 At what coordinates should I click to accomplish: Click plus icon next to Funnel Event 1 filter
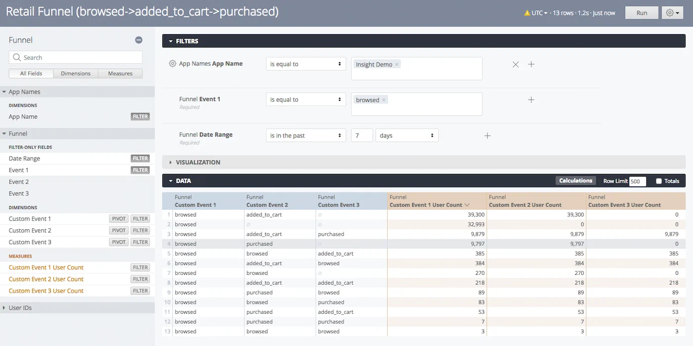point(531,100)
